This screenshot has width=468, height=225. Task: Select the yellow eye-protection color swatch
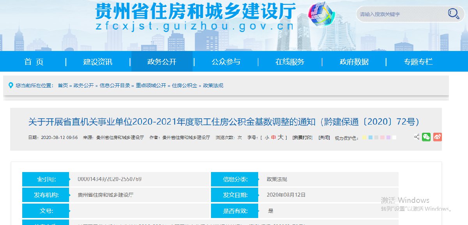point(364,138)
